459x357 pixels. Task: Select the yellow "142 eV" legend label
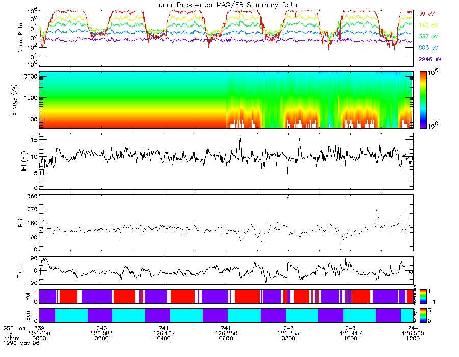[428, 25]
